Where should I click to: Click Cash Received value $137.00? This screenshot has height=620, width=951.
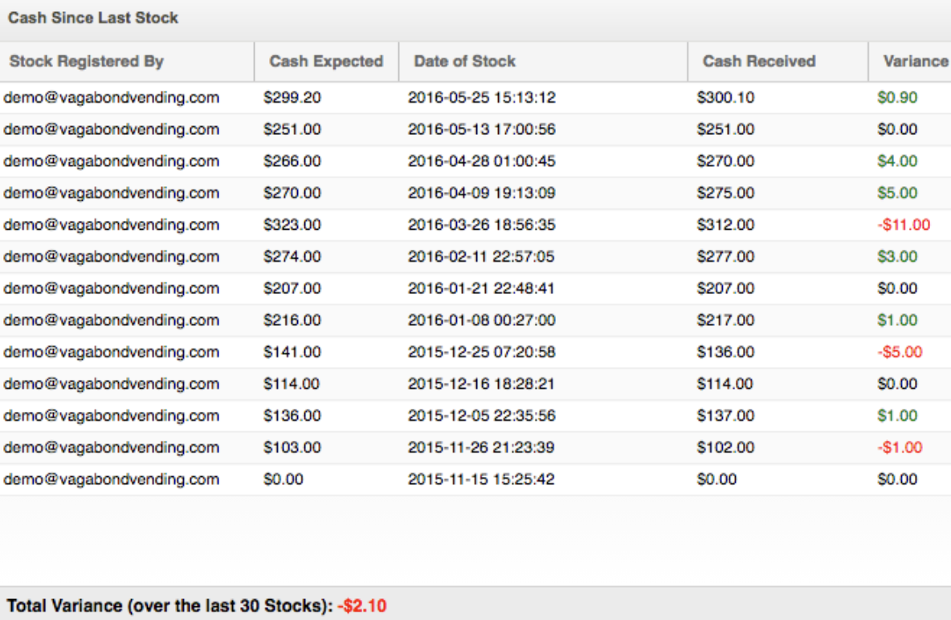click(725, 415)
